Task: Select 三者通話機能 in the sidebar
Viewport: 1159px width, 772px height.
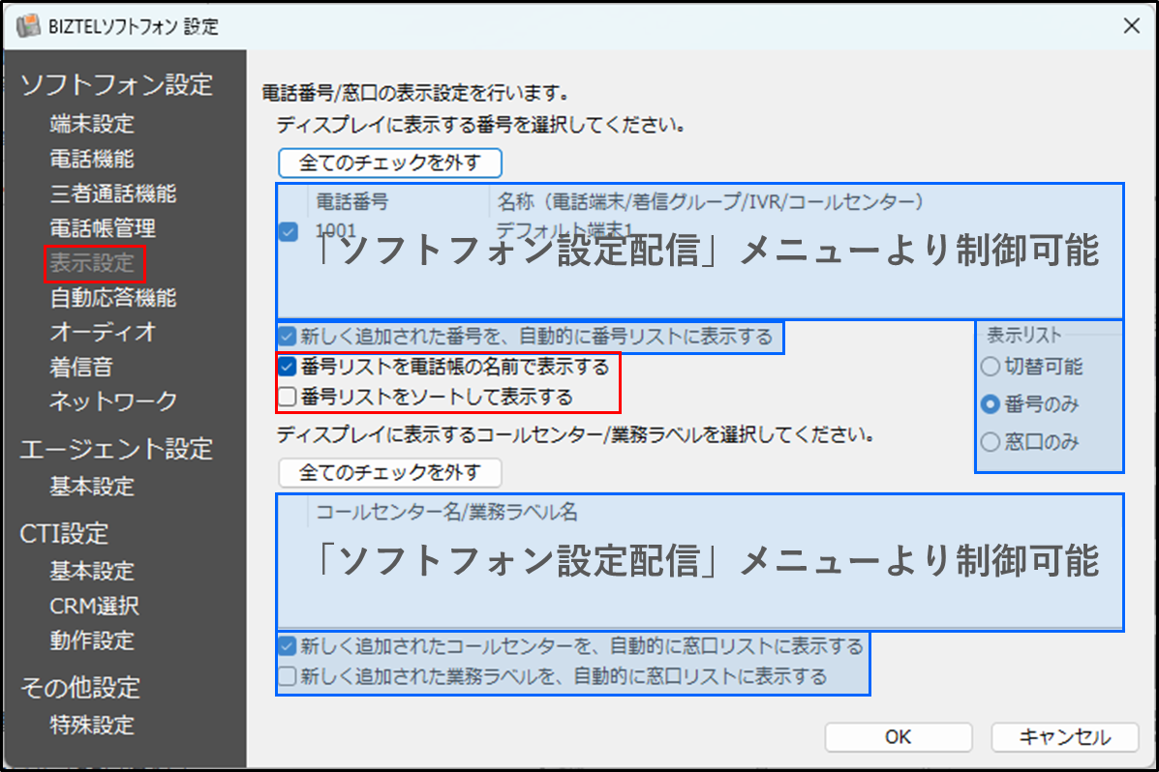Action: coord(112,193)
